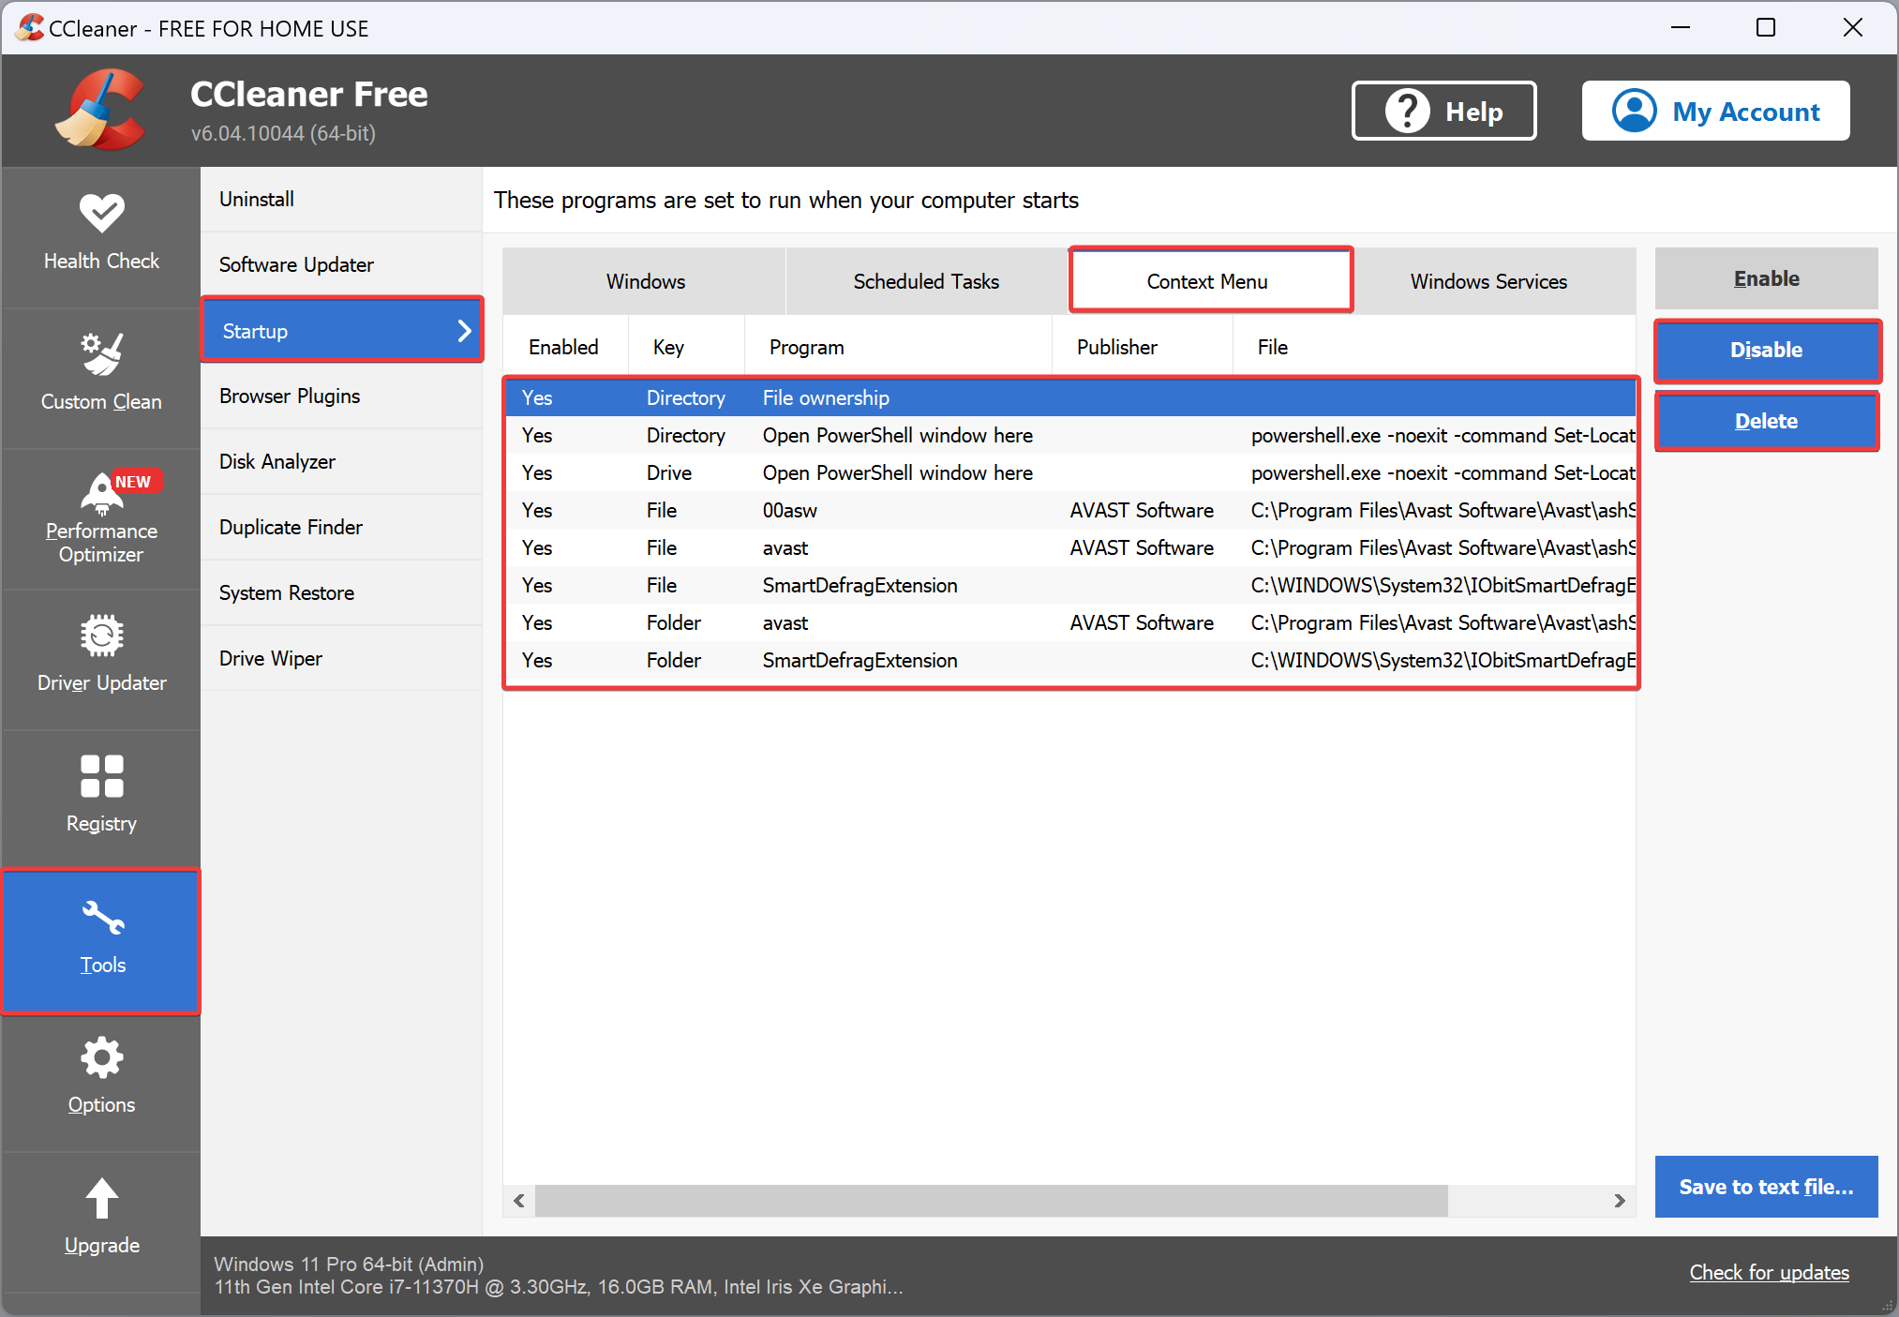Open the Options gear icon
Image resolution: width=1899 pixels, height=1317 pixels.
101,1057
